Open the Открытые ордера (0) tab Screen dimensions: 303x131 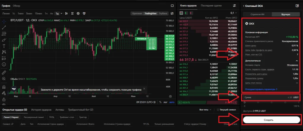(15, 110)
